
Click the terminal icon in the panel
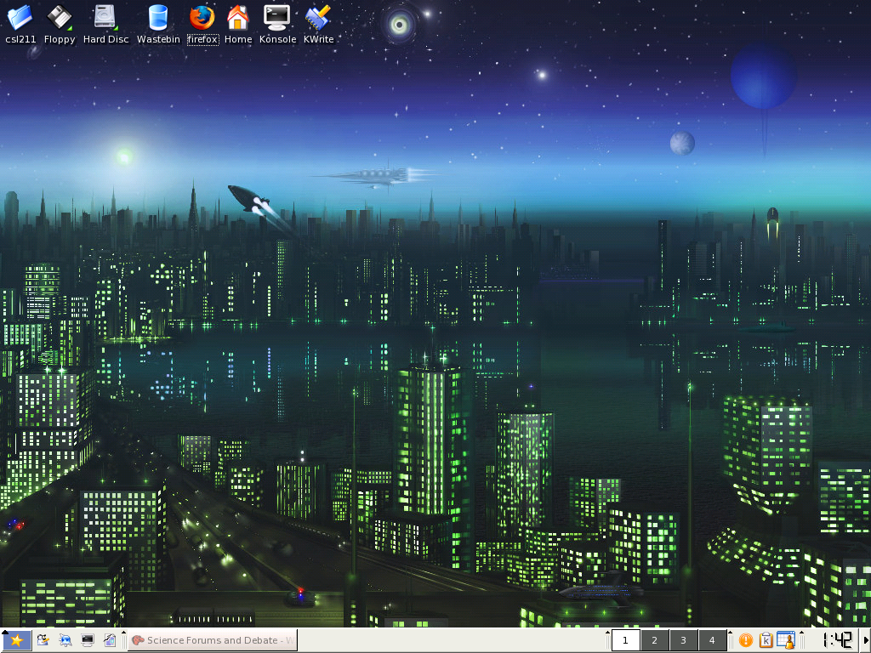87,640
